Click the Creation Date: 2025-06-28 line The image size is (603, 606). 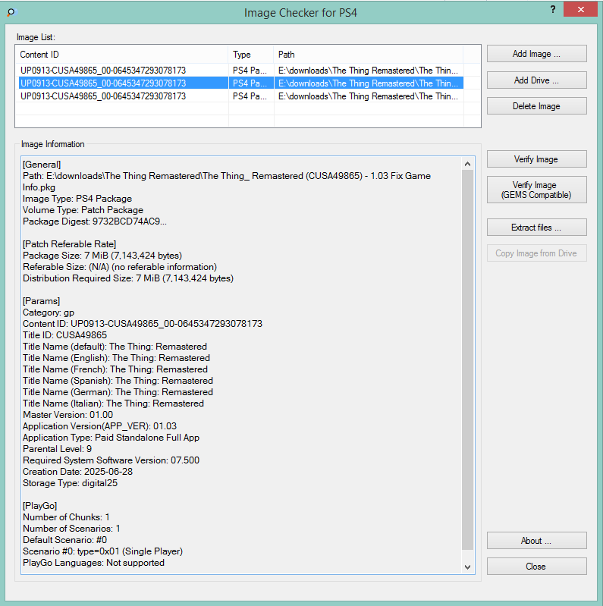77,472
